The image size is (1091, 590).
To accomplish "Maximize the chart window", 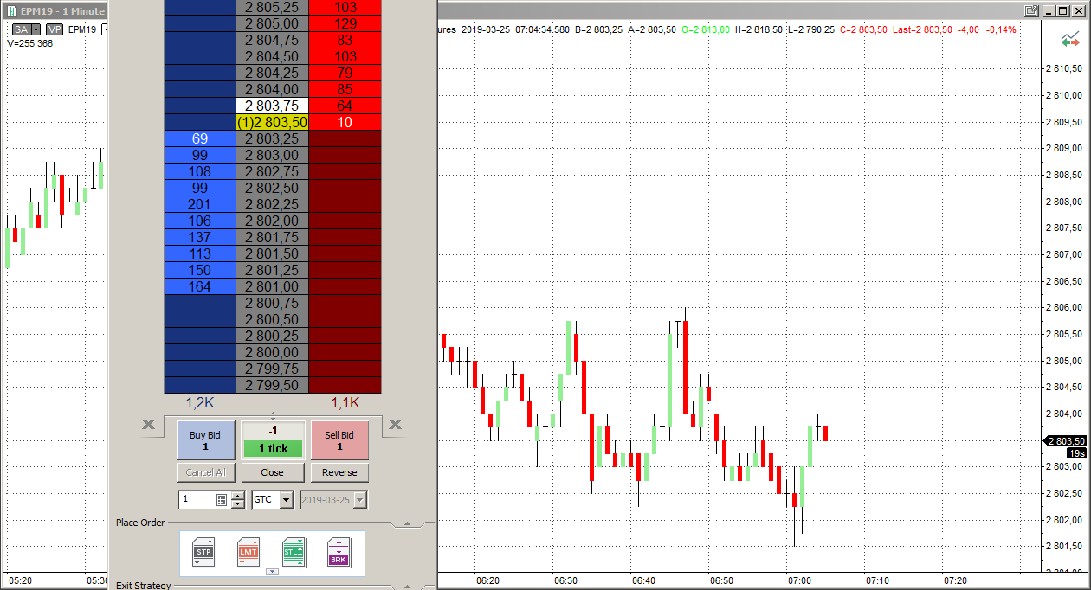I will [x=1062, y=11].
